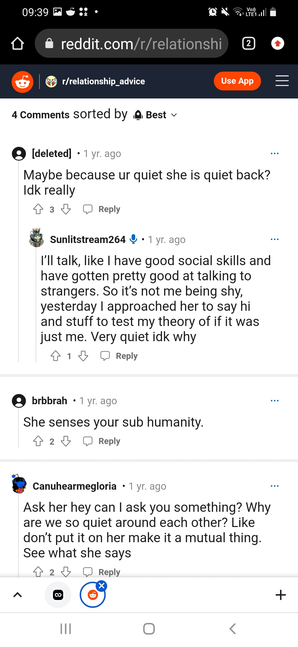
Task: Tap the Reddit logo icon
Action: [22, 82]
